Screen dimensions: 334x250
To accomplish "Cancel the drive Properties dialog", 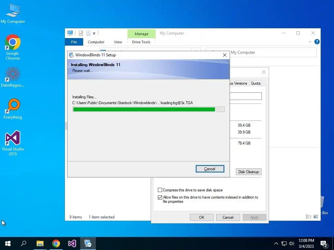I will tap(228, 217).
